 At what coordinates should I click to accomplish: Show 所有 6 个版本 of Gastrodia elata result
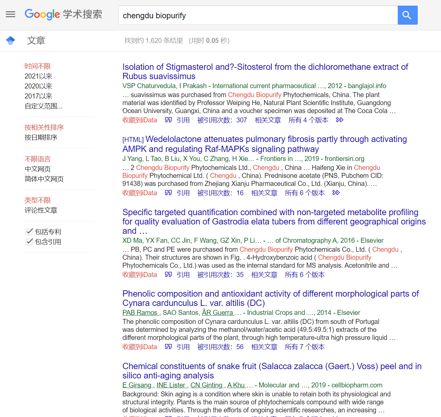coord(305,275)
